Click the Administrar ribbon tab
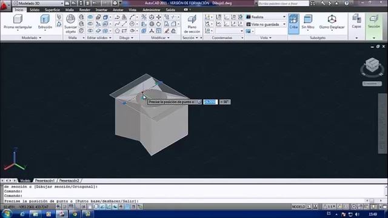Image resolution: width=388 pixels, height=218 pixels. click(152, 10)
